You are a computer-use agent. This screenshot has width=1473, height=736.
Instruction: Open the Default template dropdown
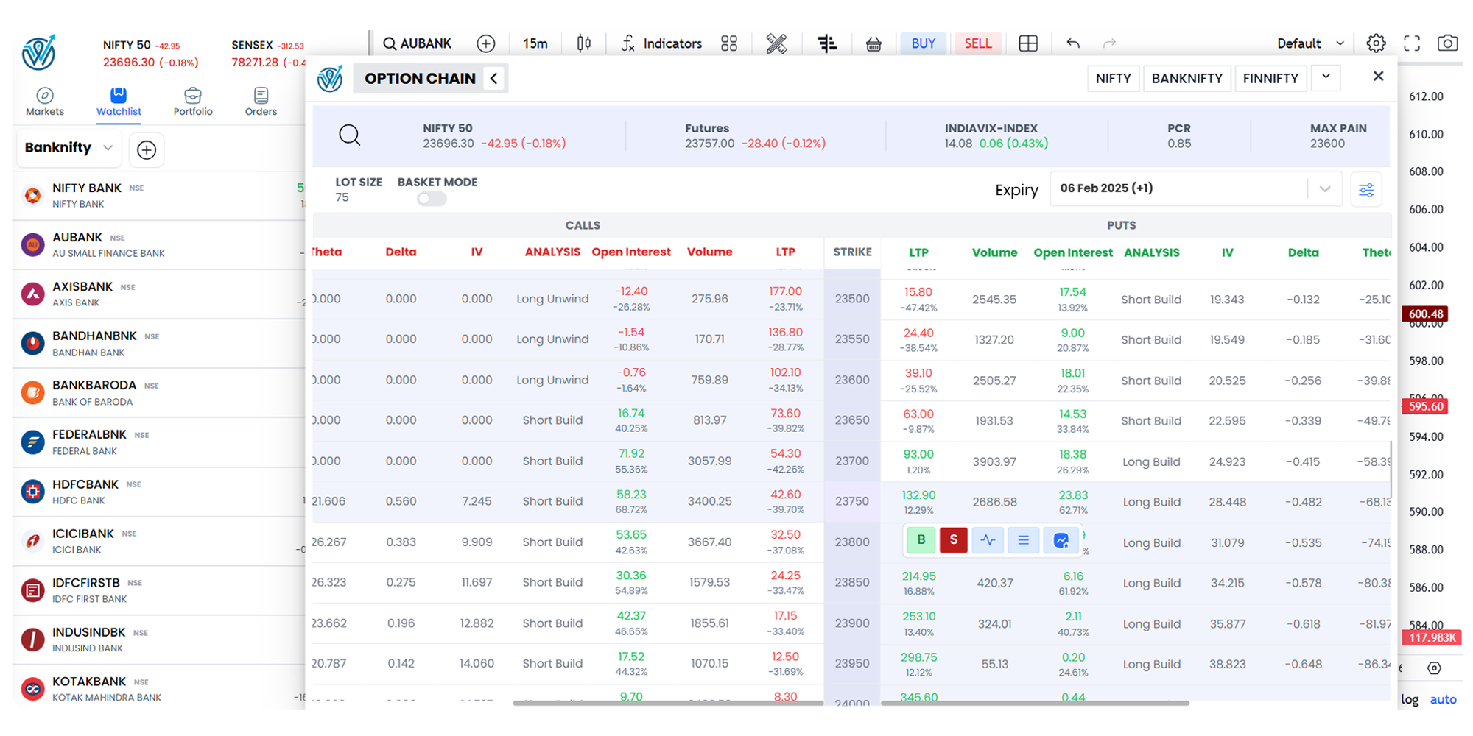tap(1311, 43)
